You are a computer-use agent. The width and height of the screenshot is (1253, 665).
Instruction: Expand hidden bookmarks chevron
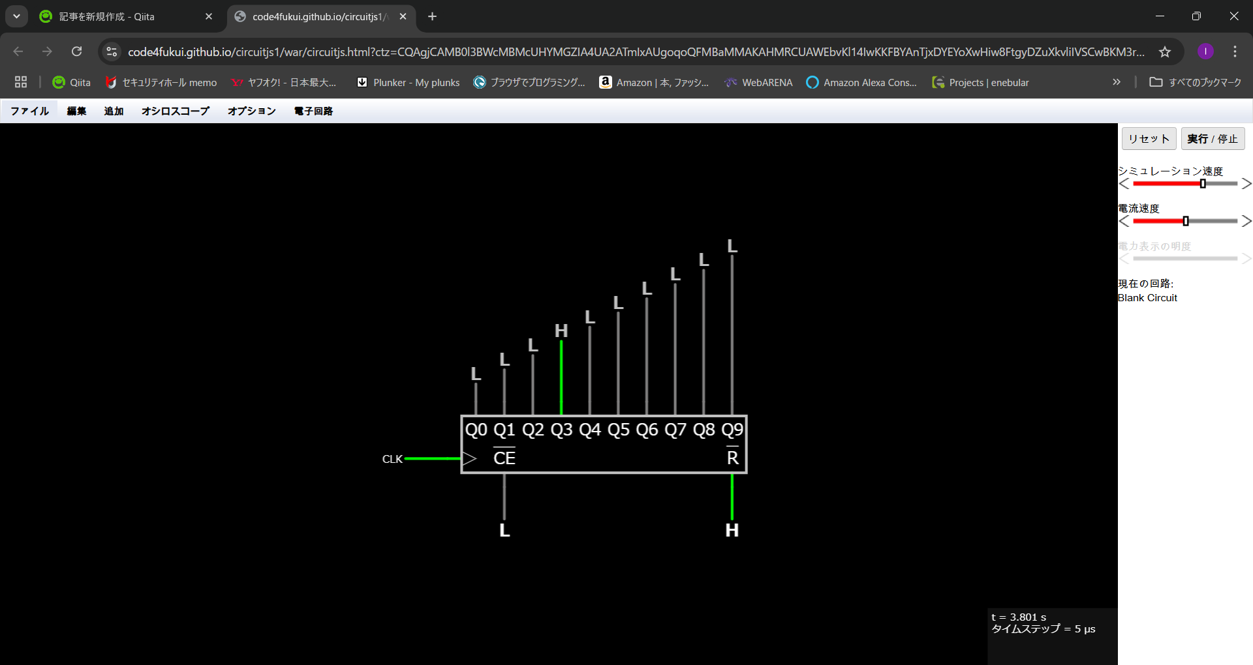click(x=1117, y=82)
